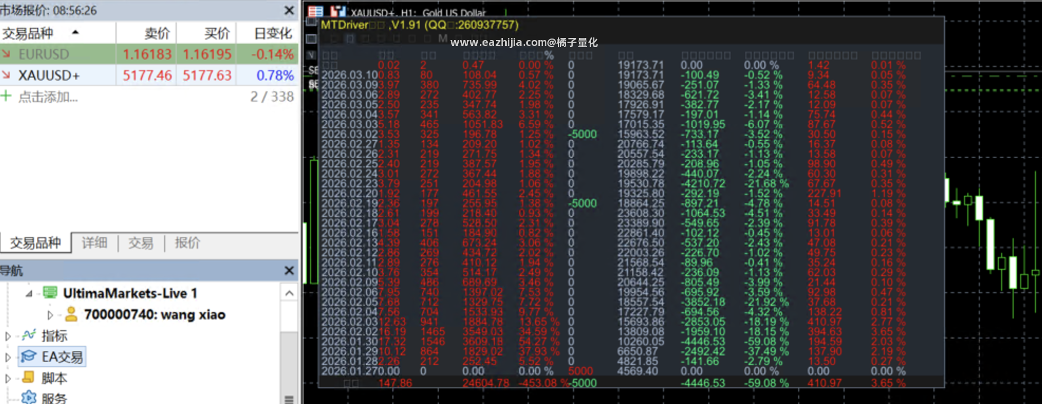Click the red-blue table icon on chart
Image resolution: width=1042 pixels, height=404 pixels.
pos(316,11)
